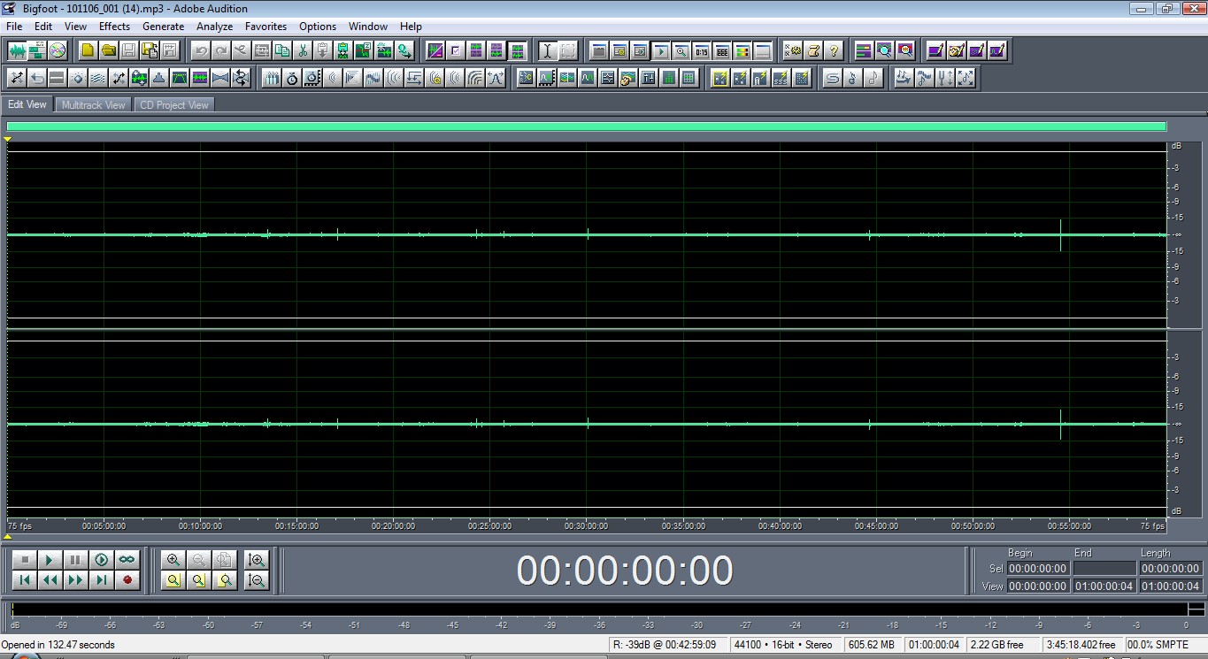Switch to the Multitrack View tab
1208x659 pixels.
pos(93,105)
